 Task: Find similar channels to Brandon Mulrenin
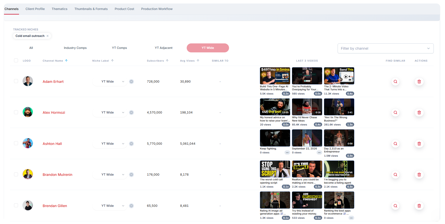[x=395, y=175]
